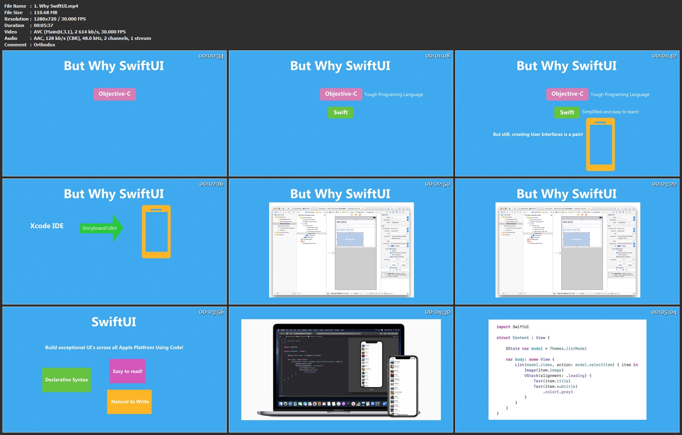
Task: Click 'But Why SwiftUI' heading in the 00:00:34 frame
Action: click(x=114, y=66)
